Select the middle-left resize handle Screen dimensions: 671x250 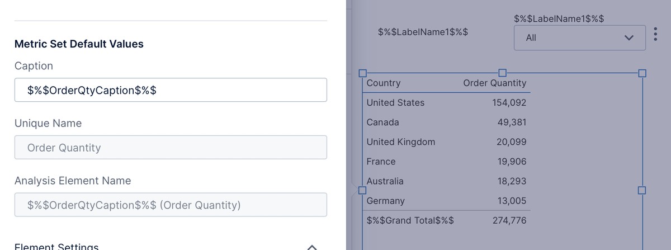(x=362, y=191)
